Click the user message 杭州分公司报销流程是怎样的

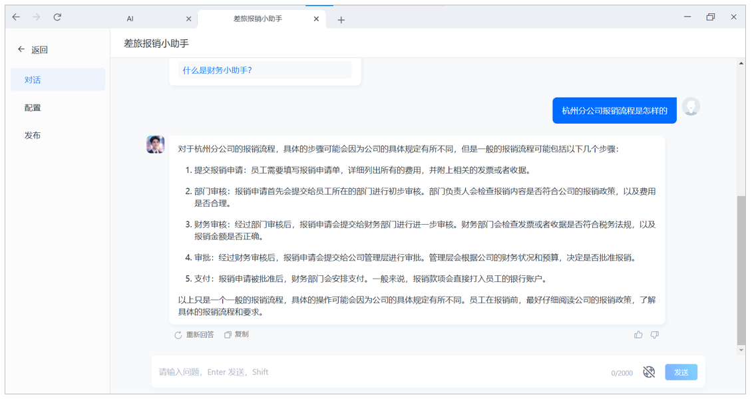(614, 110)
